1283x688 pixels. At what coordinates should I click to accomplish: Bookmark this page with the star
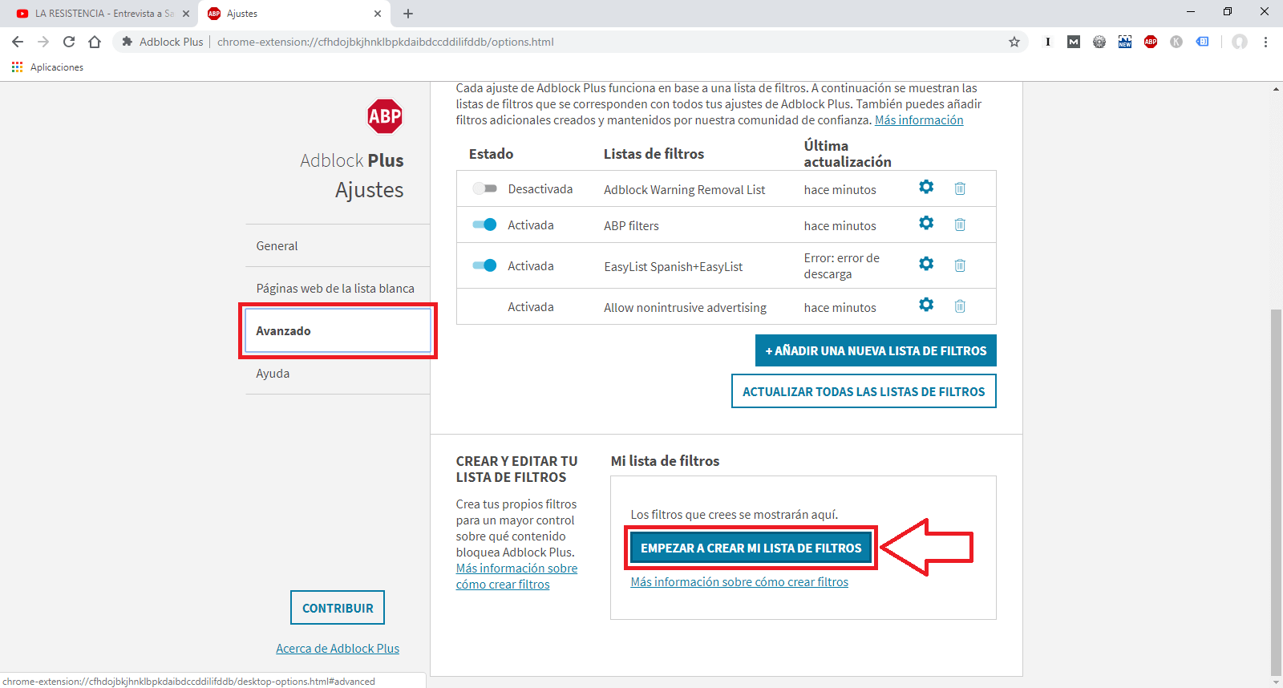tap(1014, 42)
